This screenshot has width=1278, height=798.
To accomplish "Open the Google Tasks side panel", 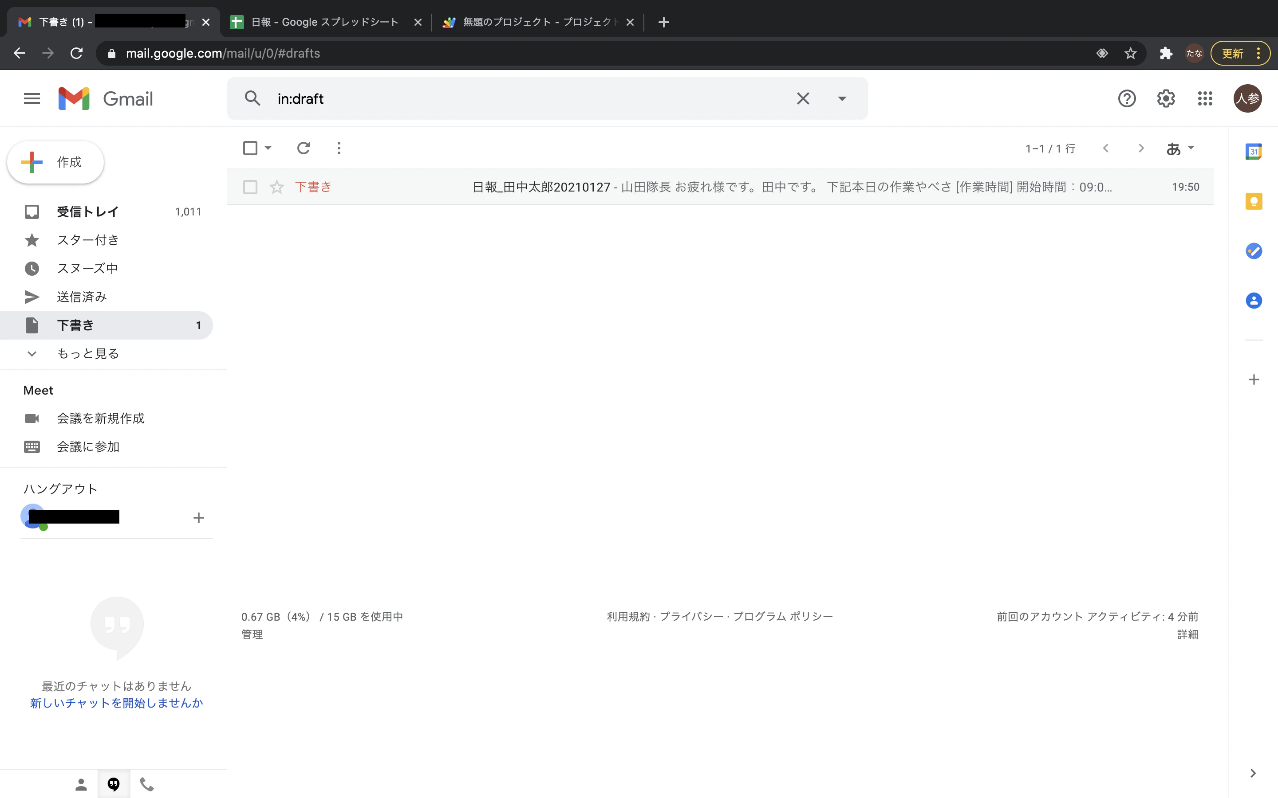I will tap(1254, 250).
